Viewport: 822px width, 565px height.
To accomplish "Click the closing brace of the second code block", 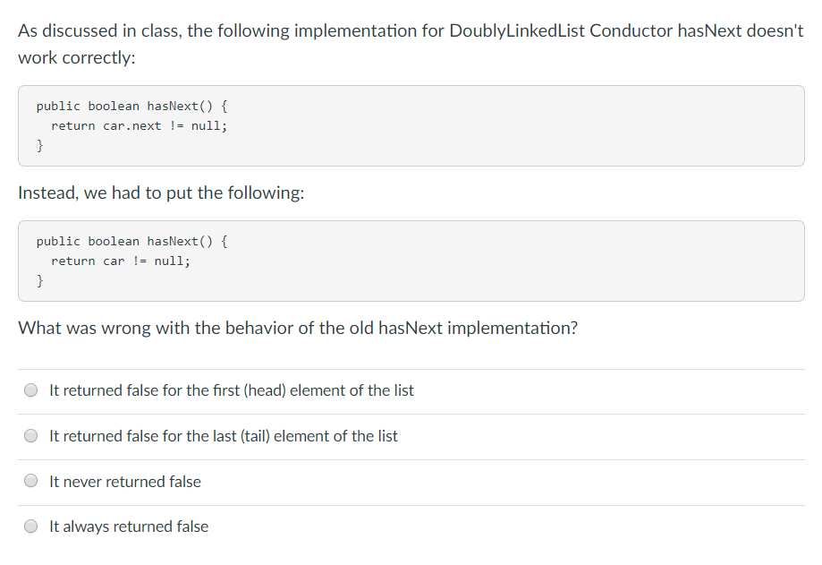I will coord(39,279).
